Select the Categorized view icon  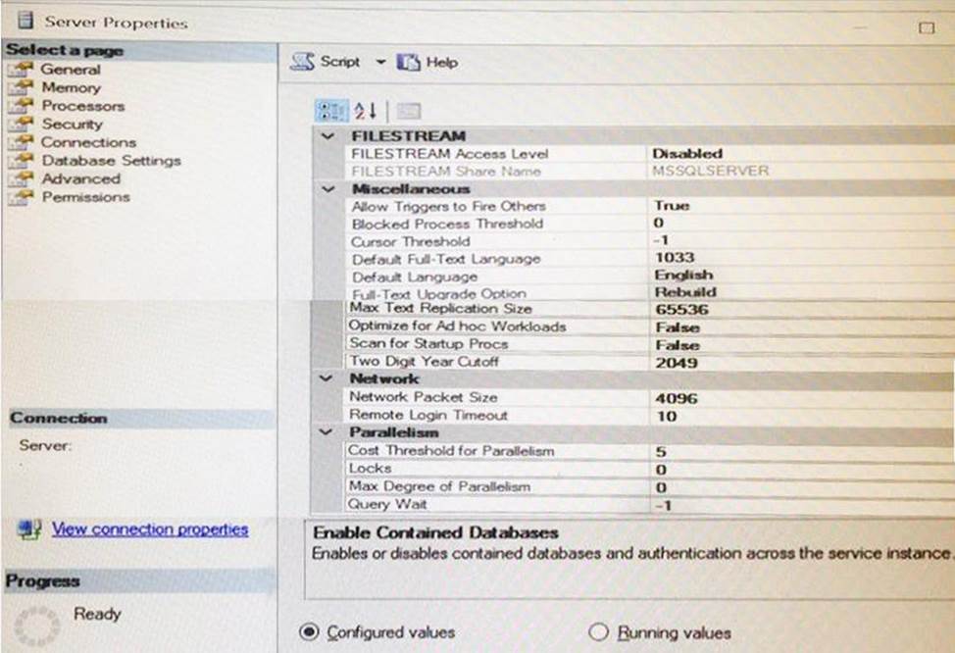coord(330,110)
